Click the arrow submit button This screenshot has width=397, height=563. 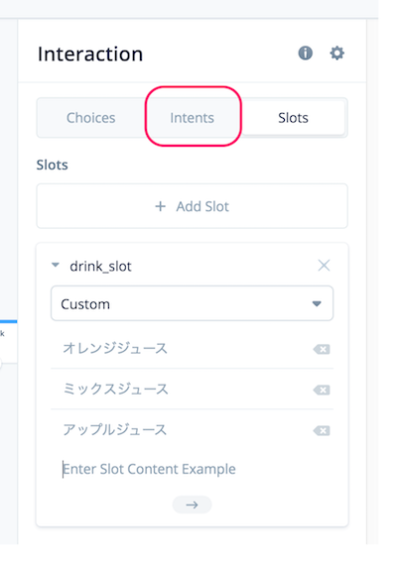pyautogui.click(x=192, y=505)
